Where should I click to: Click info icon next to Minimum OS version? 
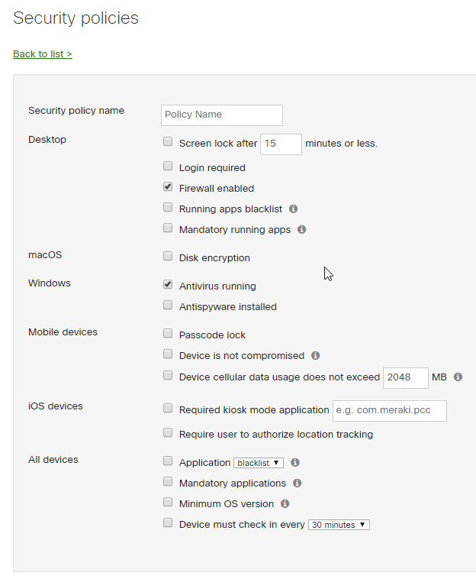point(285,503)
